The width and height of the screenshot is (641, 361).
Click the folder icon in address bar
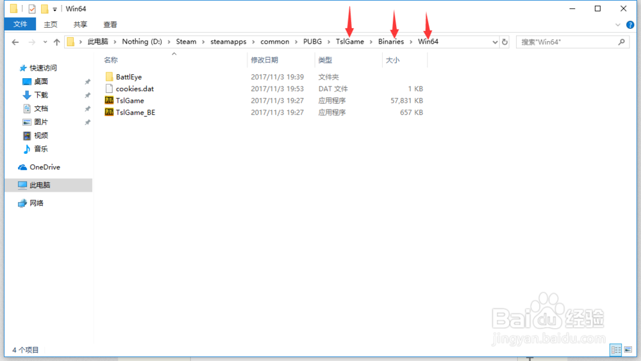tap(71, 42)
